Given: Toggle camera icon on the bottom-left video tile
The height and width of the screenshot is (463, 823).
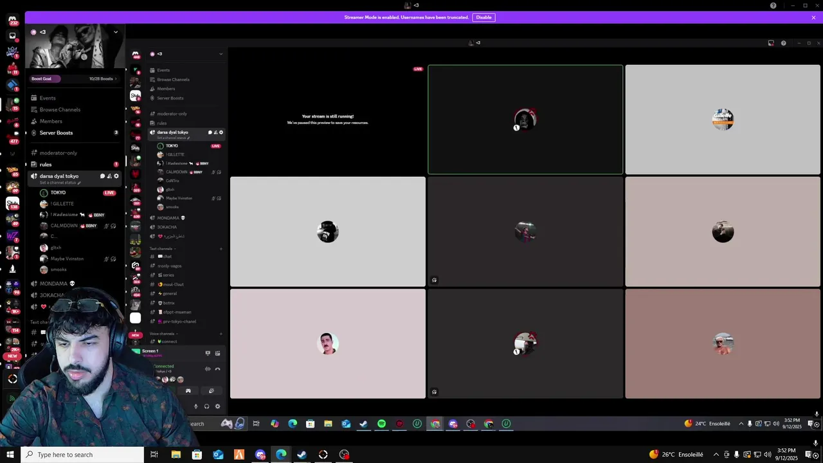Looking at the screenshot, I should 435,392.
